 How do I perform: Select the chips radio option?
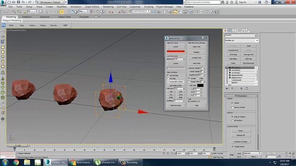click(x=198, y=78)
